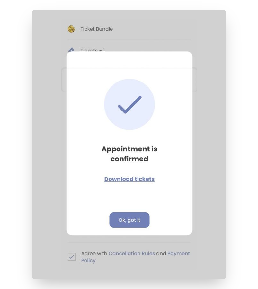The width and height of the screenshot is (258, 289).
Task: Click the ticket icon beside Tickets - 1
Action: [x=71, y=50]
